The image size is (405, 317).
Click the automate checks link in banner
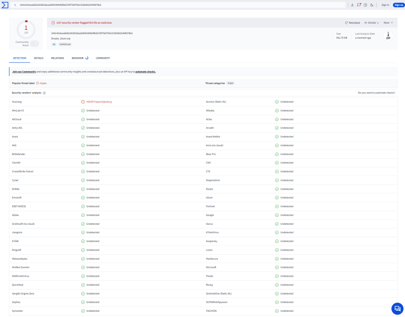point(146,72)
